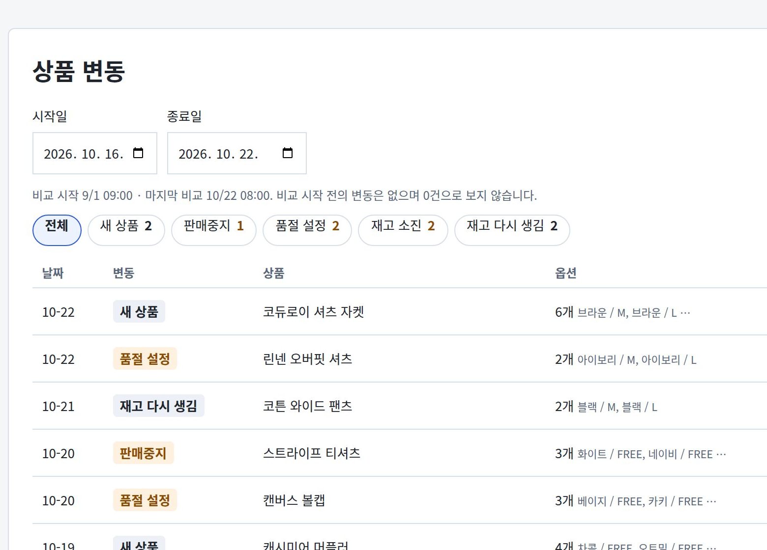
Task: Click the 비교 시작 9/1 09:00 info note
Action: (285, 195)
